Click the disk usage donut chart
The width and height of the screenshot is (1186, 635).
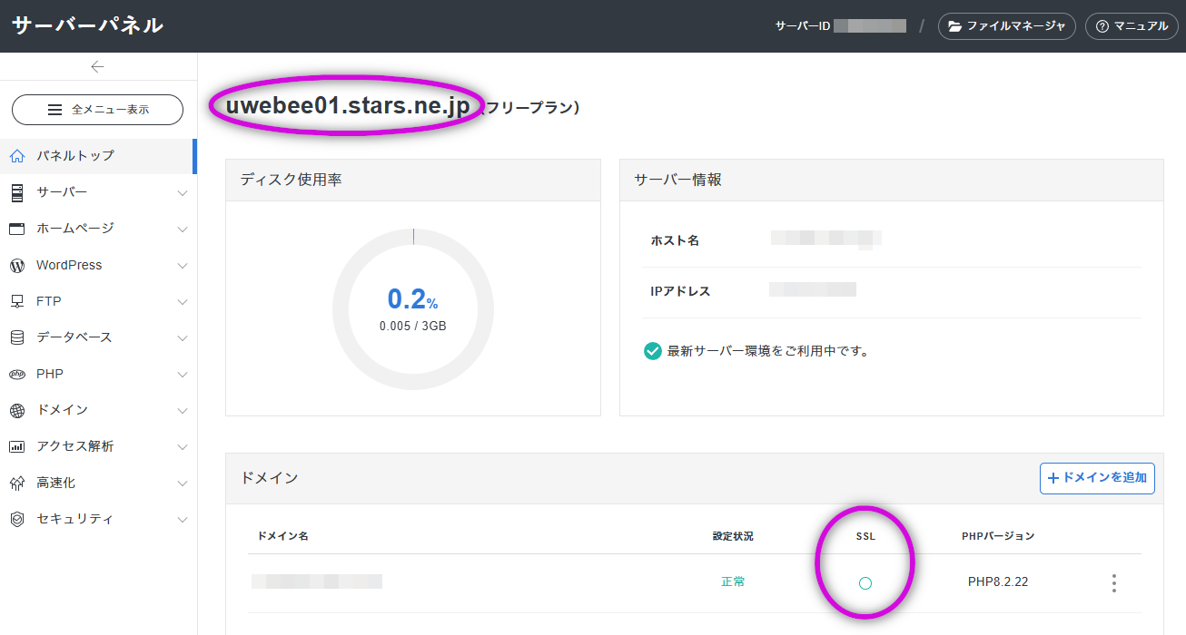coord(413,308)
